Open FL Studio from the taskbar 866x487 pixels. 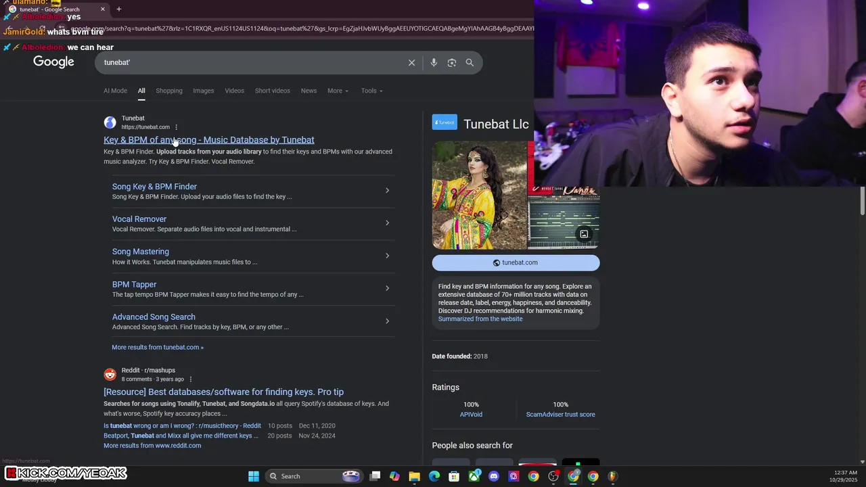click(x=613, y=476)
